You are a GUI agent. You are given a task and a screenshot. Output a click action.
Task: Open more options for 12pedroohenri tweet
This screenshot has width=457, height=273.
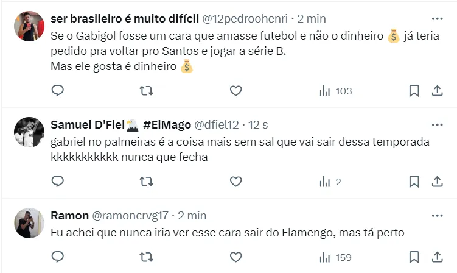click(x=437, y=18)
